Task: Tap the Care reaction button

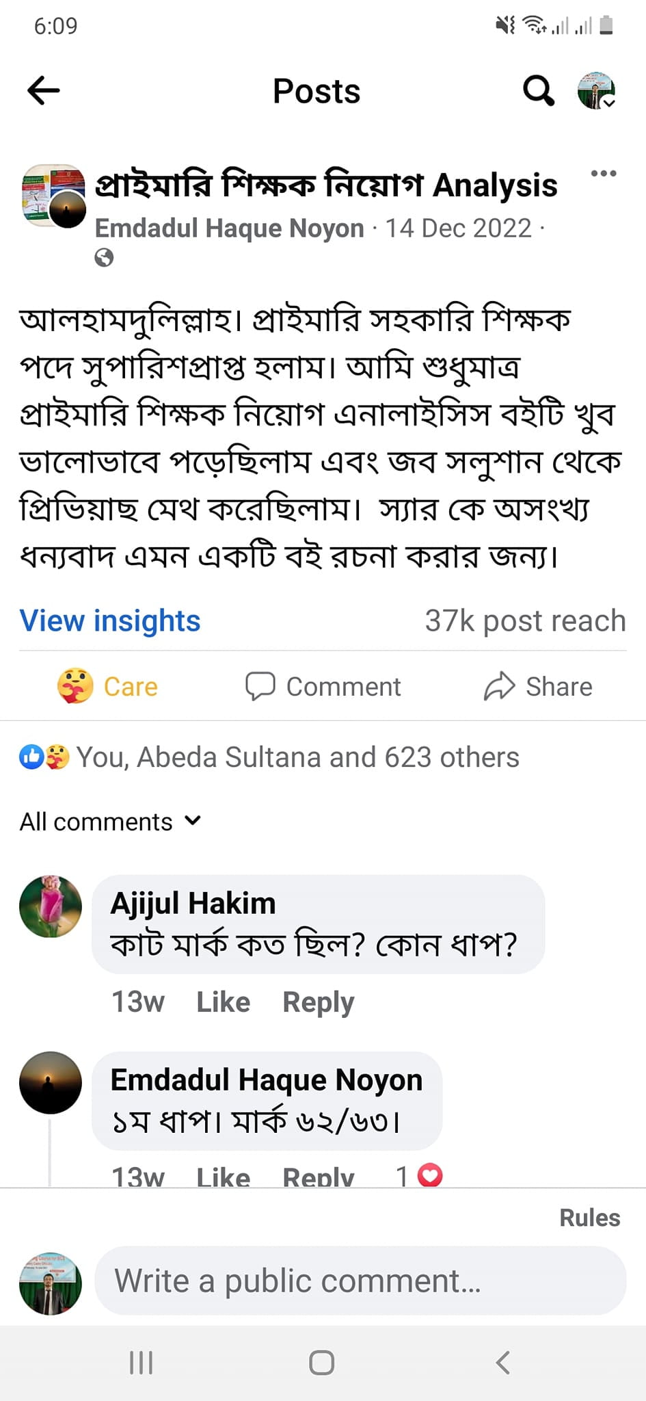Action: point(108,686)
